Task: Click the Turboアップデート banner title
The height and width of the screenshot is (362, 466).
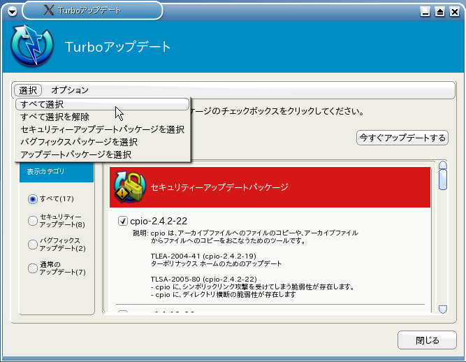Action: pyautogui.click(x=117, y=47)
